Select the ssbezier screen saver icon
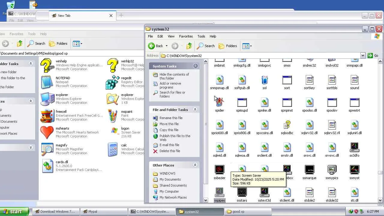Screen dimensions: 384x216 tap(219, 170)
